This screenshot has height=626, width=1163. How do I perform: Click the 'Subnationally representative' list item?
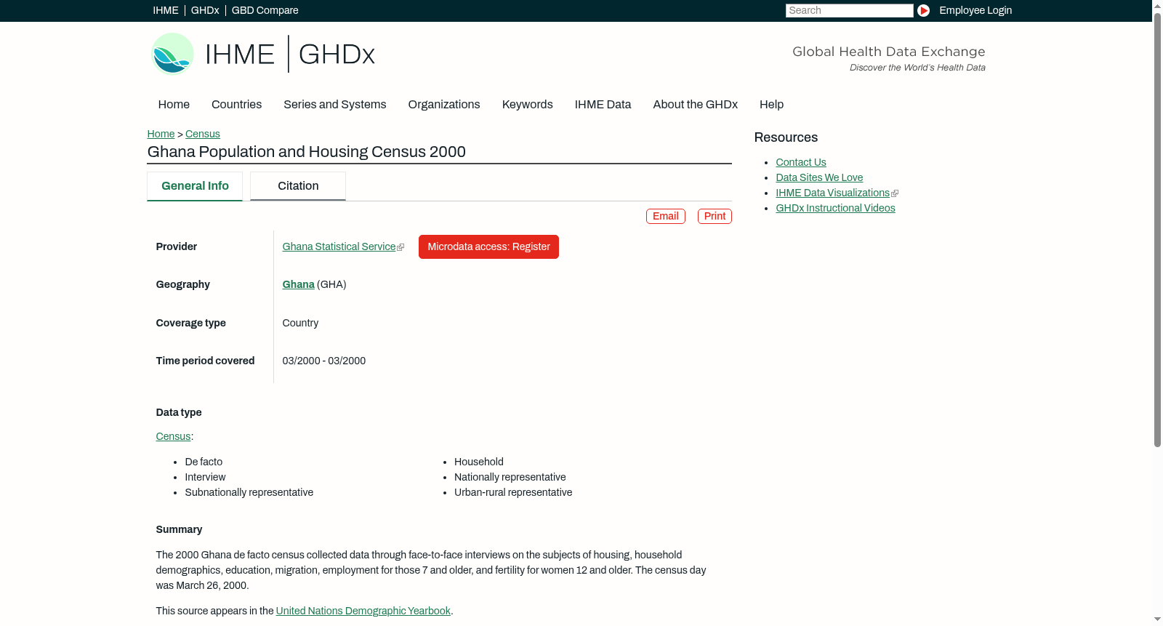pyautogui.click(x=249, y=492)
